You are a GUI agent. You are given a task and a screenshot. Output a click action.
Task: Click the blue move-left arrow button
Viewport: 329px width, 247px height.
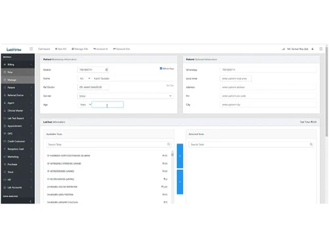pos(180,182)
